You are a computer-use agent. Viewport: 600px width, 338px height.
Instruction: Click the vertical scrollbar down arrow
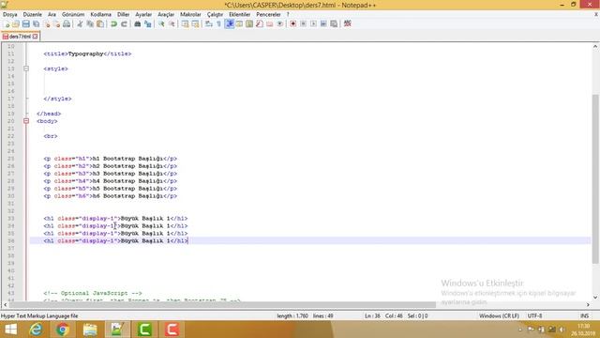(x=595, y=298)
